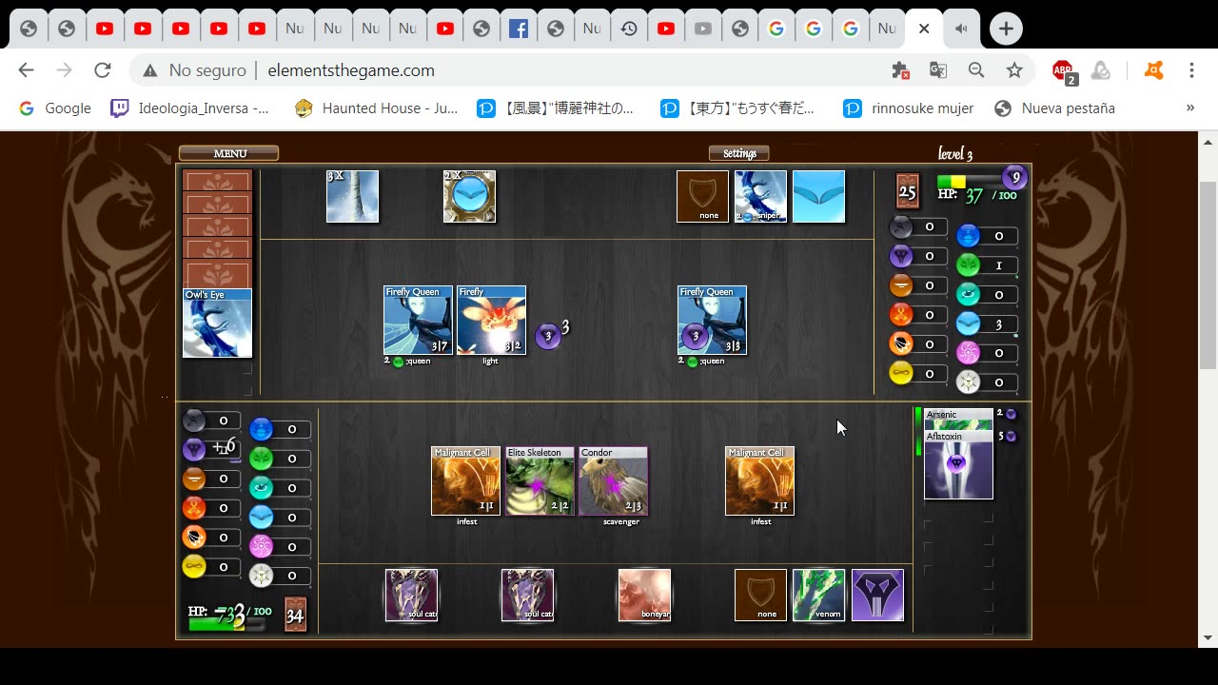This screenshot has width=1218, height=685.
Task: Click the boneyard permanent card
Action: tap(644, 596)
